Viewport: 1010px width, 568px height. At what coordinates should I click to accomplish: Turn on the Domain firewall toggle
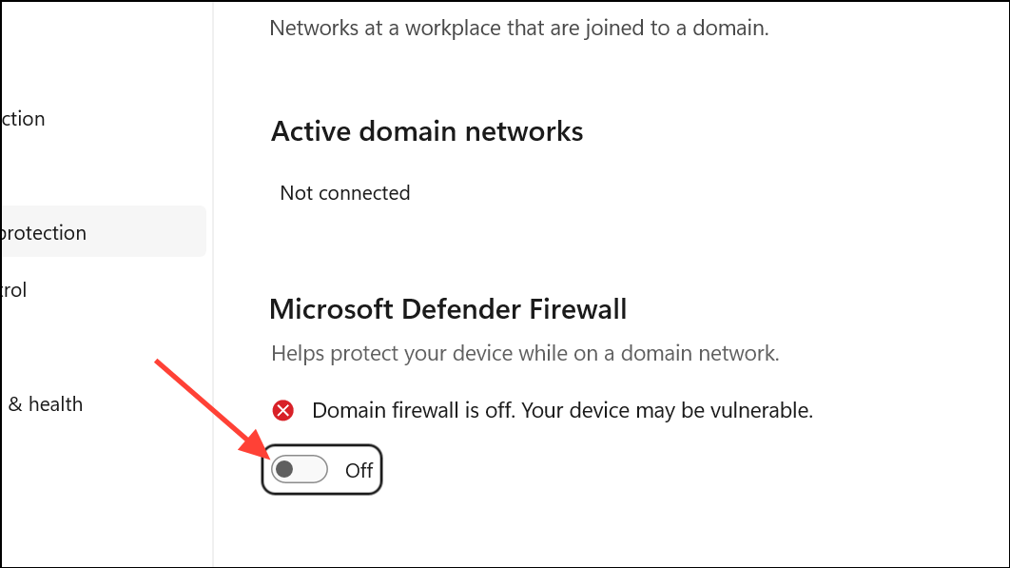tap(300, 469)
